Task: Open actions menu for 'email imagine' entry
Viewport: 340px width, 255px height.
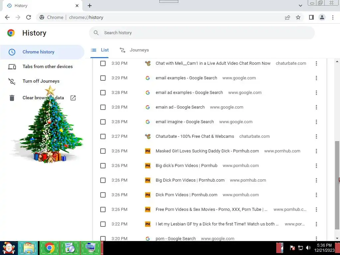Action: click(316, 122)
